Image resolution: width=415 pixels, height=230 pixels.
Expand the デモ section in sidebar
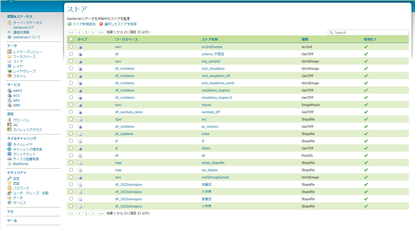10,212
